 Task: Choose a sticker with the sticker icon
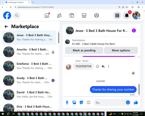click(x=81, y=102)
